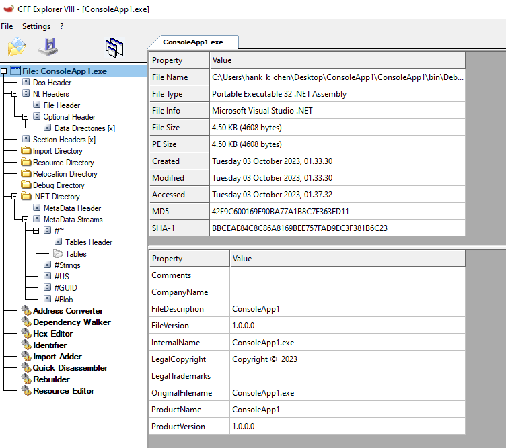Open the Optional Header tree item
This screenshot has width=506, height=448.
pyautogui.click(x=69, y=117)
